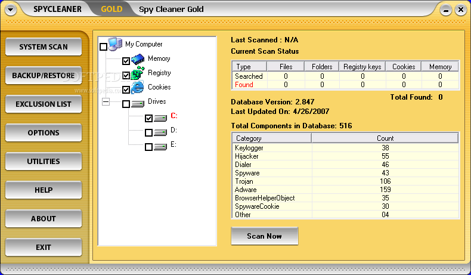471x275 pixels.
Task: Select the Drives tree label
Action: coord(157,101)
